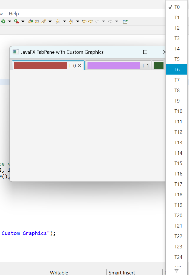Click the Pin Editor icon
This screenshot has width=189, height=275.
125,21
